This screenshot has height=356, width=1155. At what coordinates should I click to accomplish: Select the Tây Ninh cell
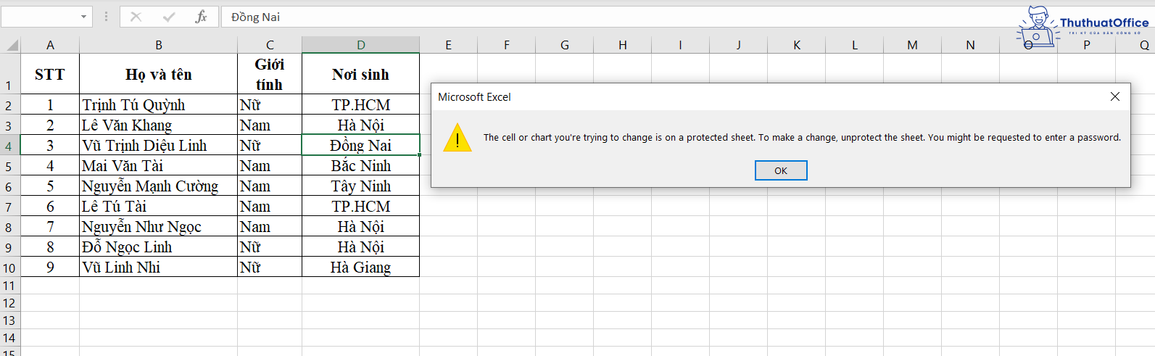(361, 186)
